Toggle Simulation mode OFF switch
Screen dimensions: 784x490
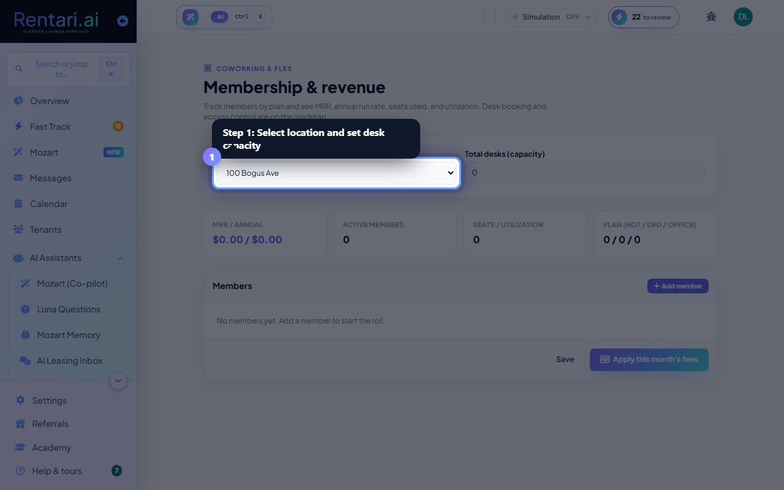[551, 17]
